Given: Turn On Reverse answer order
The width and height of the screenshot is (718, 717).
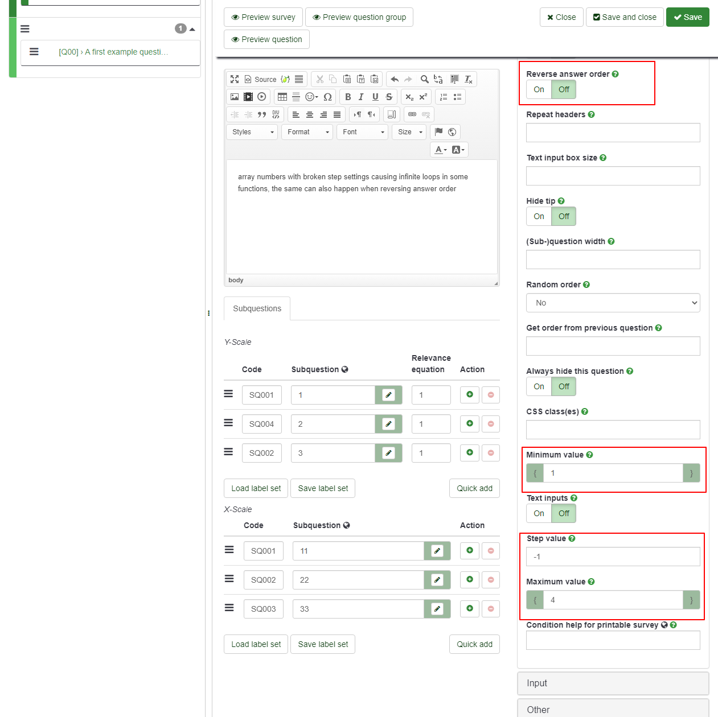Looking at the screenshot, I should click(x=539, y=89).
